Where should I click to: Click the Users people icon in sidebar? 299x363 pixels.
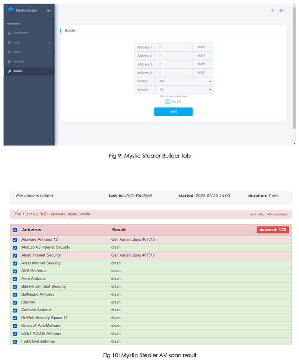[x=9, y=52]
